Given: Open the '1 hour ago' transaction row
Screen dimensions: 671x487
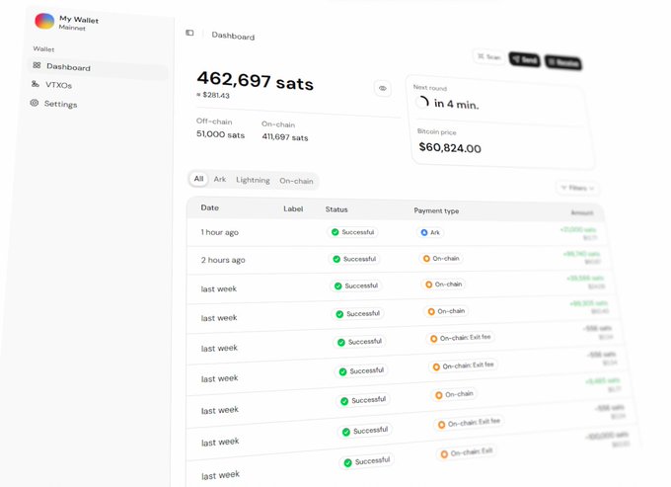Looking at the screenshot, I should (397, 232).
